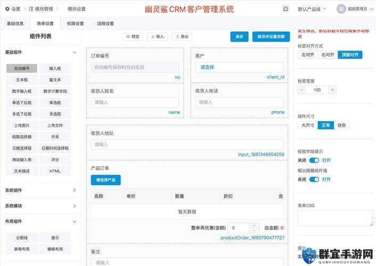Select the 自动编号 component

[22, 68]
